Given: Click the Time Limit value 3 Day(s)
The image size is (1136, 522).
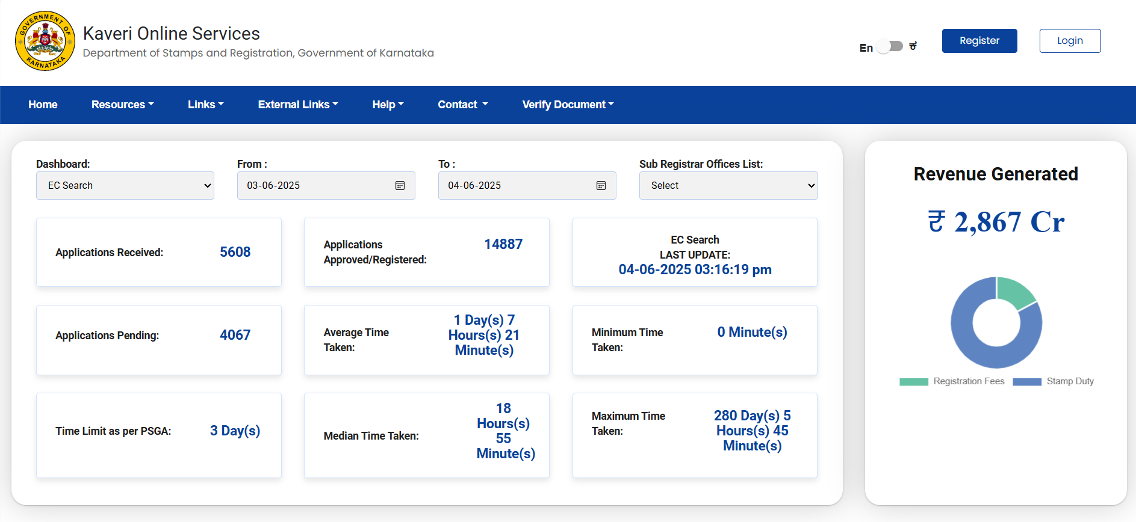Looking at the screenshot, I should pyautogui.click(x=235, y=431).
